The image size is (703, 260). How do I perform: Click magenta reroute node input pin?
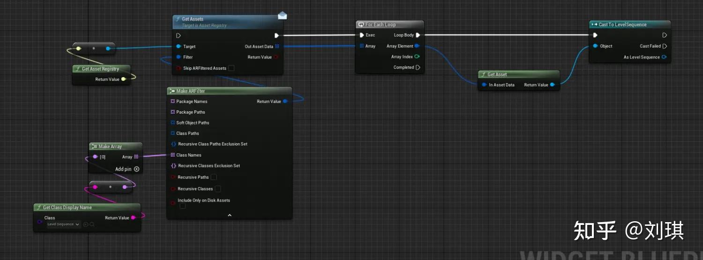(95, 187)
